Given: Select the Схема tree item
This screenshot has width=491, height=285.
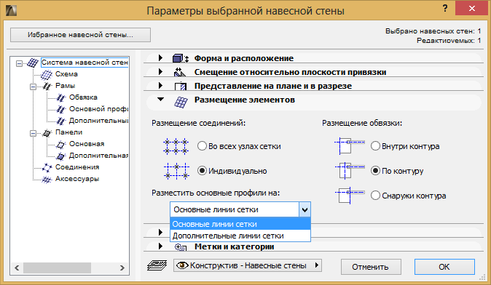Looking at the screenshot, I should (66, 74).
